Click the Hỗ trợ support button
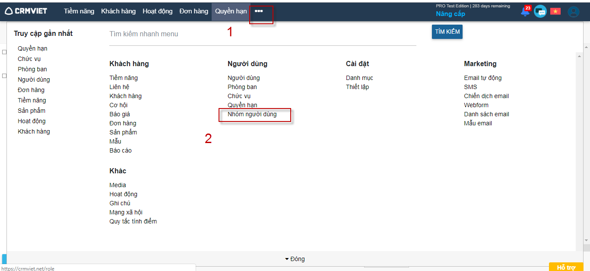 [x=566, y=267]
